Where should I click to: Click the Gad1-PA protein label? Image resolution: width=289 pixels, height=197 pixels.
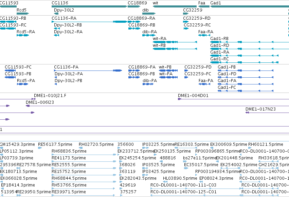click(x=227, y=81)
